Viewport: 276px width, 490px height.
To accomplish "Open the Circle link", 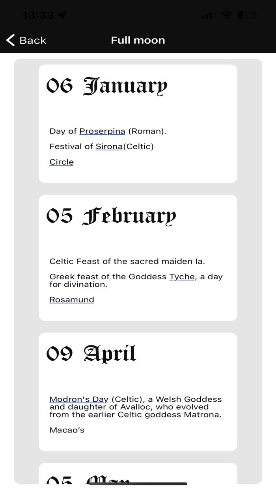I will pos(61,161).
